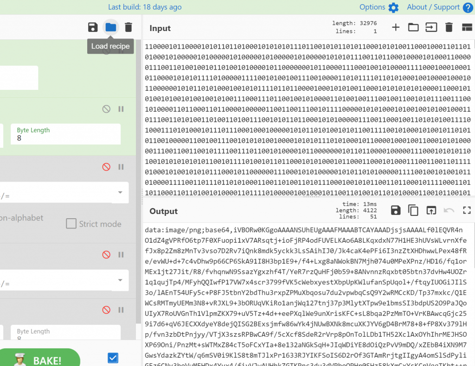Clear the recipe with the trash icon
The height and width of the screenshot is (366, 475).
128,27
